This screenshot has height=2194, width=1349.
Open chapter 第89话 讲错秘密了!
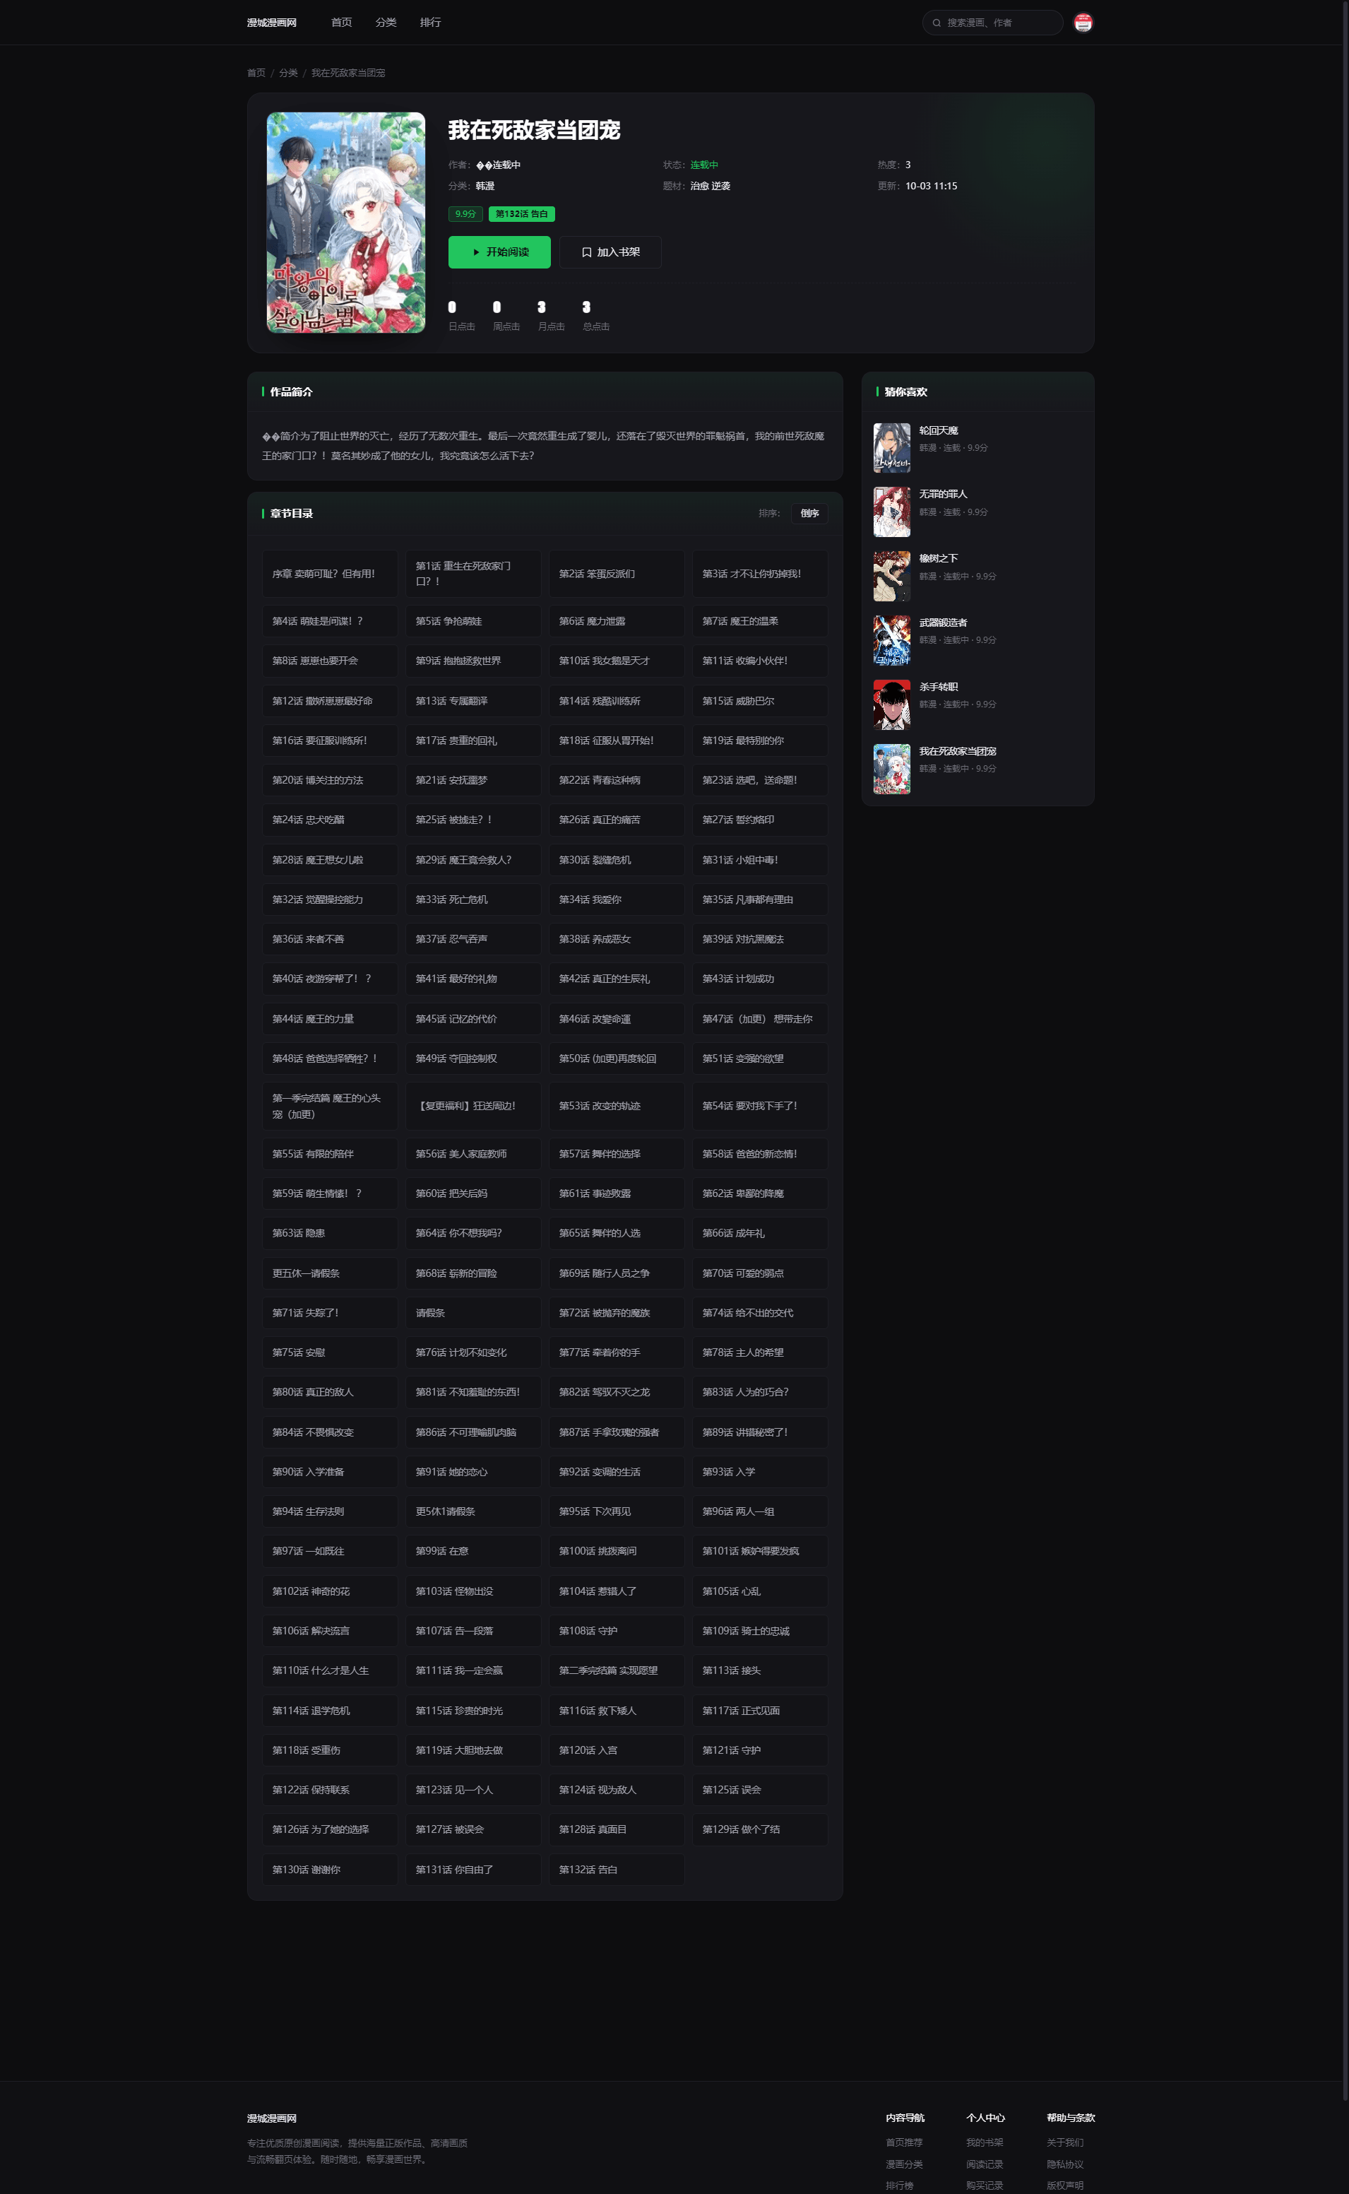(759, 1432)
